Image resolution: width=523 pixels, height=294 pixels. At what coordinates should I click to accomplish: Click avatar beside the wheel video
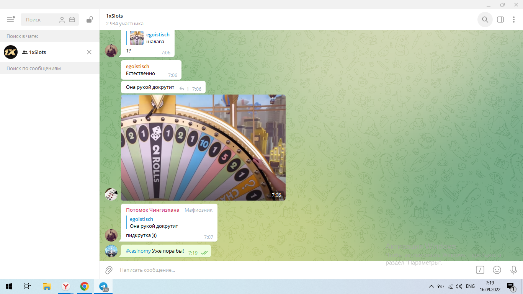pyautogui.click(x=111, y=194)
